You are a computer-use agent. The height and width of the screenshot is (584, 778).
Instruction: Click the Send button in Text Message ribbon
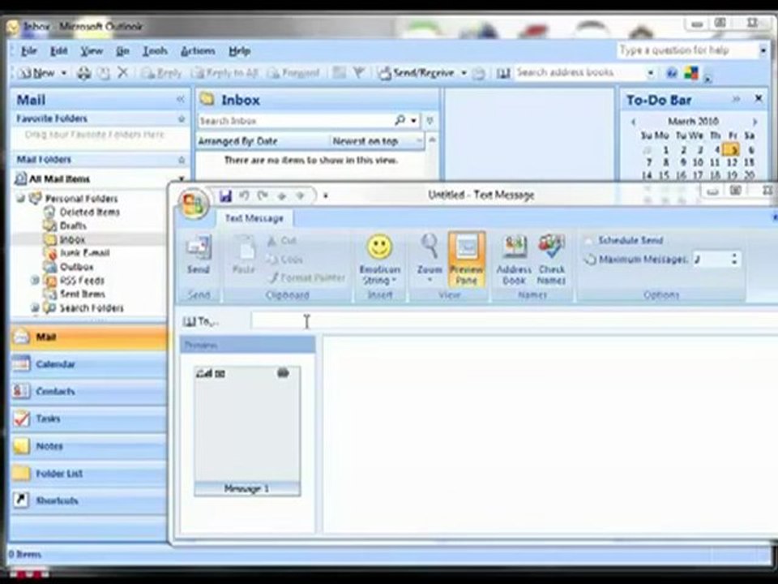click(x=198, y=255)
